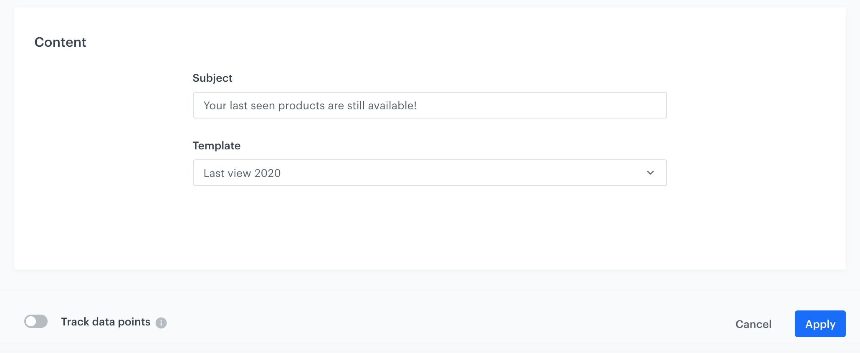This screenshot has width=860, height=353.
Task: Open the Template combo box to change templates
Action: coord(430,172)
